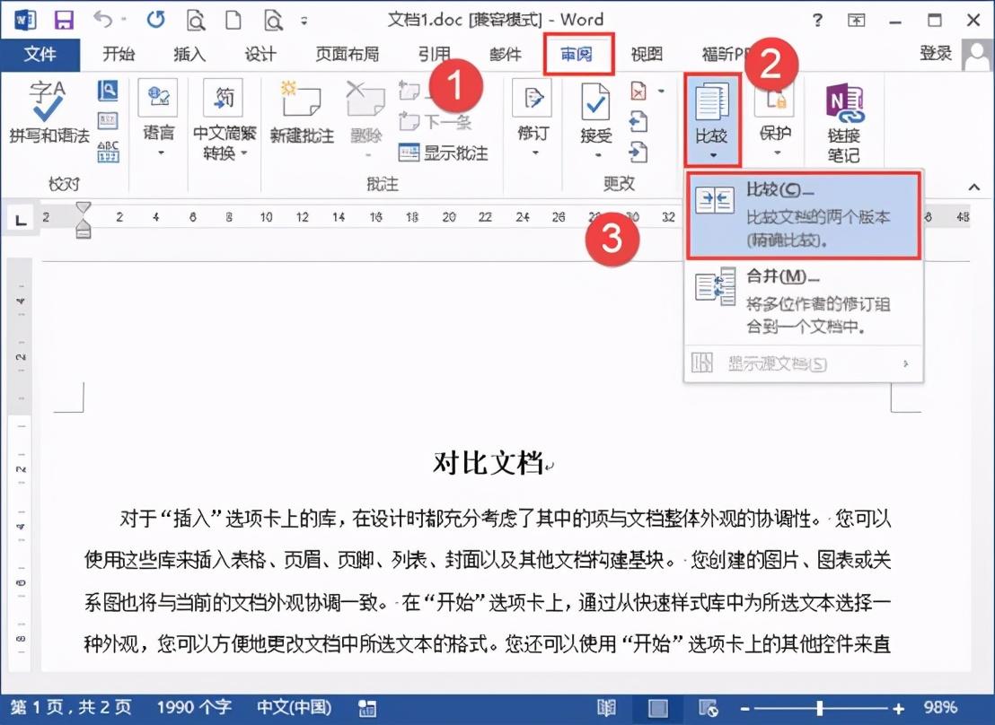995x725 pixels.
Task: Click the 中文(中国) language indicator
Action: pos(294,707)
